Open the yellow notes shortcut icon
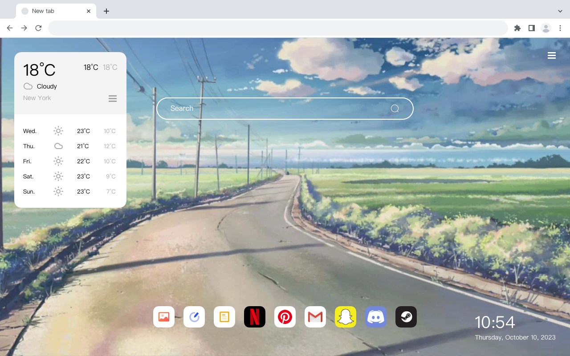570x356 pixels. (x=224, y=317)
